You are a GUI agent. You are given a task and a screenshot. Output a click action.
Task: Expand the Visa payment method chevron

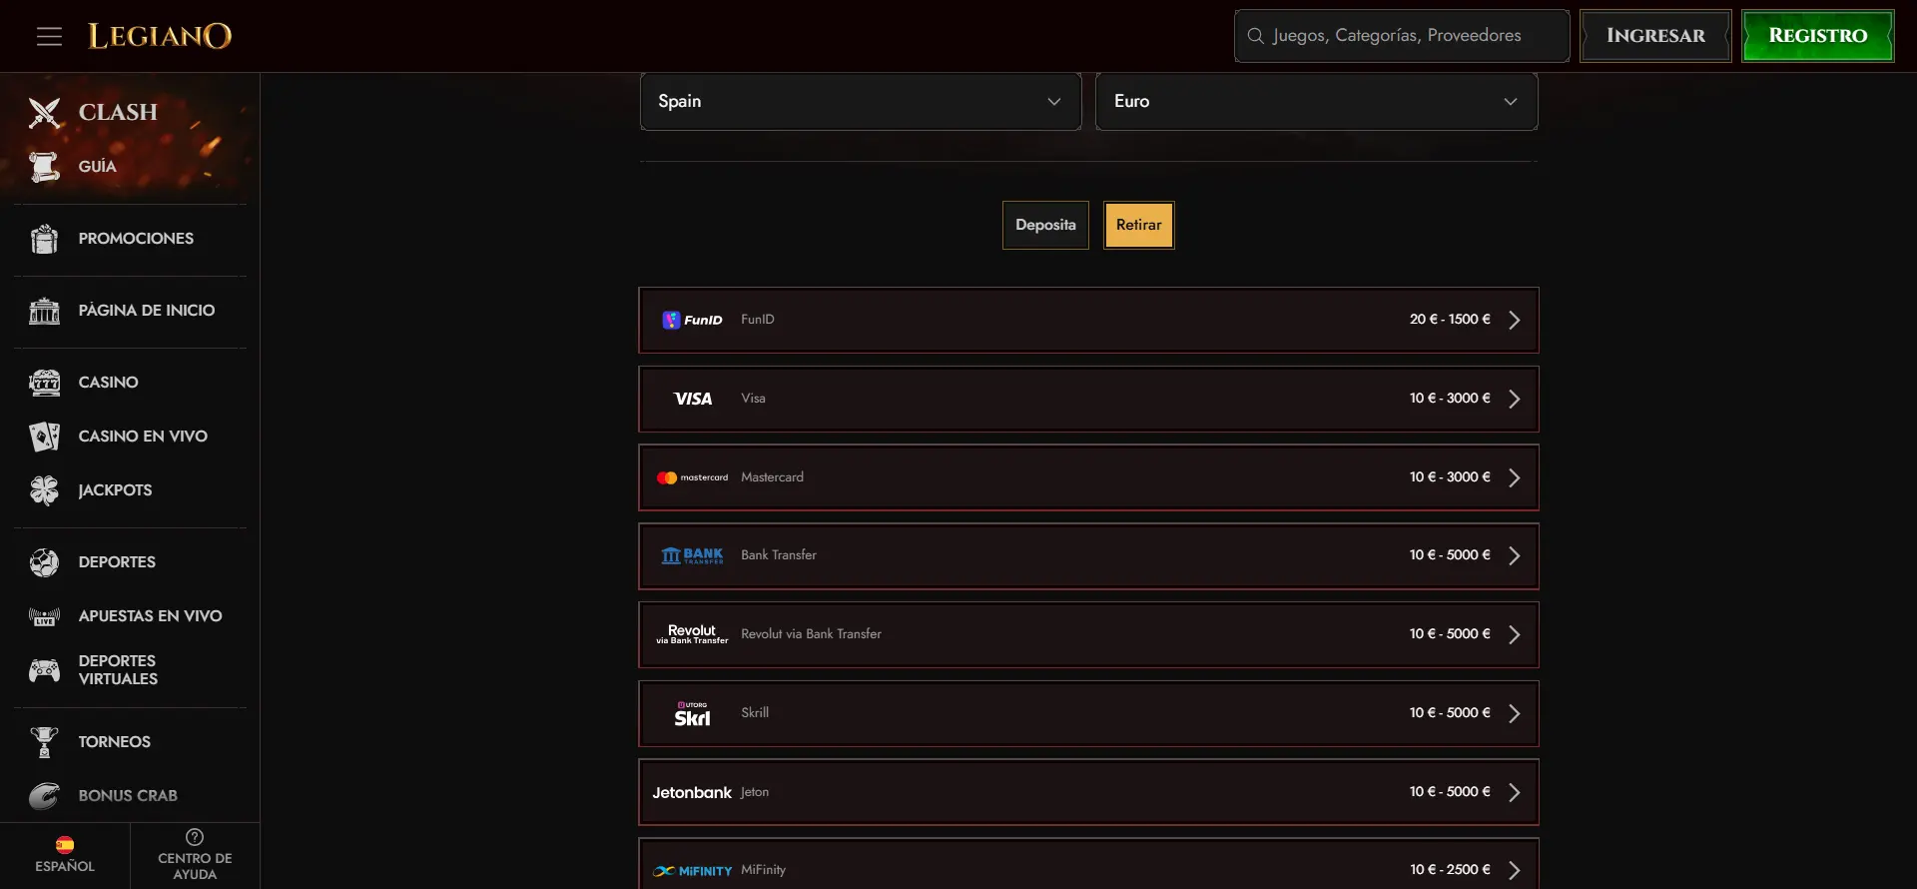(1514, 400)
